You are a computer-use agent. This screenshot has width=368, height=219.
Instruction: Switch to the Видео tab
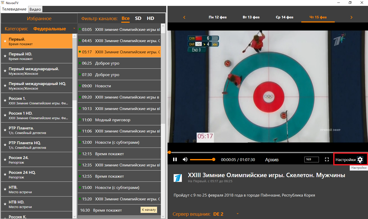[x=35, y=9]
